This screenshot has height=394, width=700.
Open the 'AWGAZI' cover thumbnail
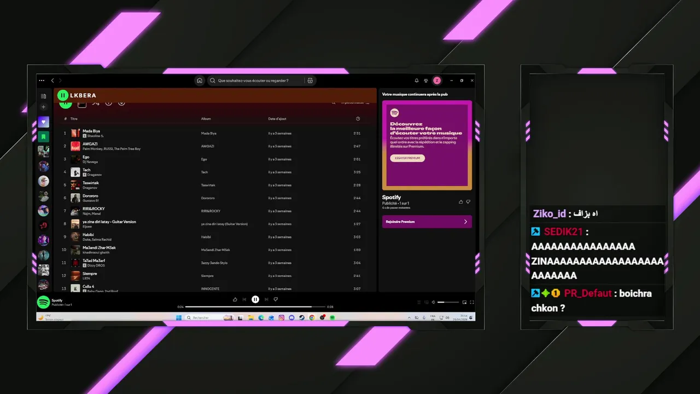pyautogui.click(x=75, y=146)
